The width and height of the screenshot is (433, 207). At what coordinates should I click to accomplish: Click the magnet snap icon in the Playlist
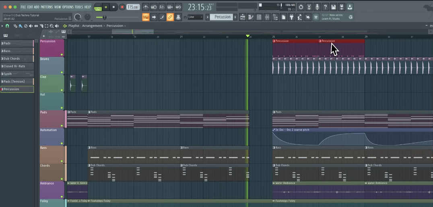[x=8, y=26]
